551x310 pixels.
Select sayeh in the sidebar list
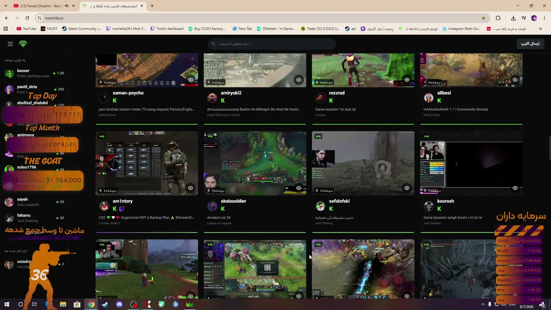tap(34, 201)
